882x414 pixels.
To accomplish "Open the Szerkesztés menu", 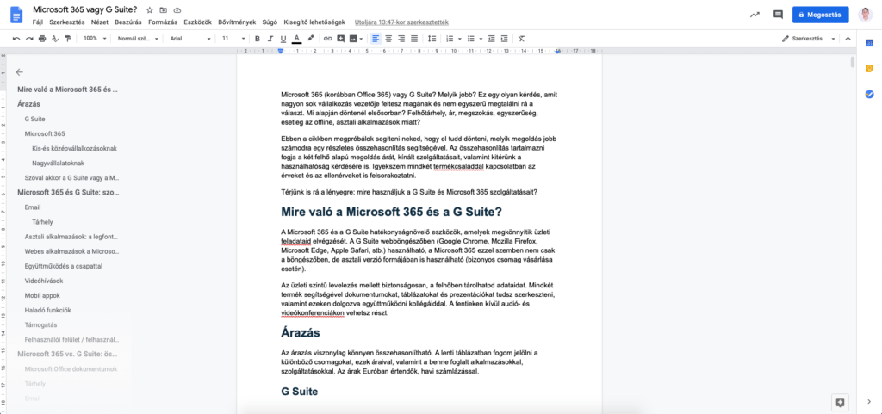I will tap(67, 22).
